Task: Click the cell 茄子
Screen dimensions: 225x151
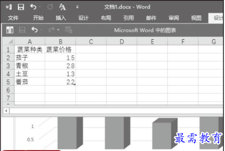Action: point(30,58)
